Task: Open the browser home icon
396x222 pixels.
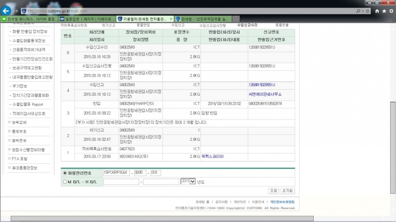Action: [x=377, y=11]
